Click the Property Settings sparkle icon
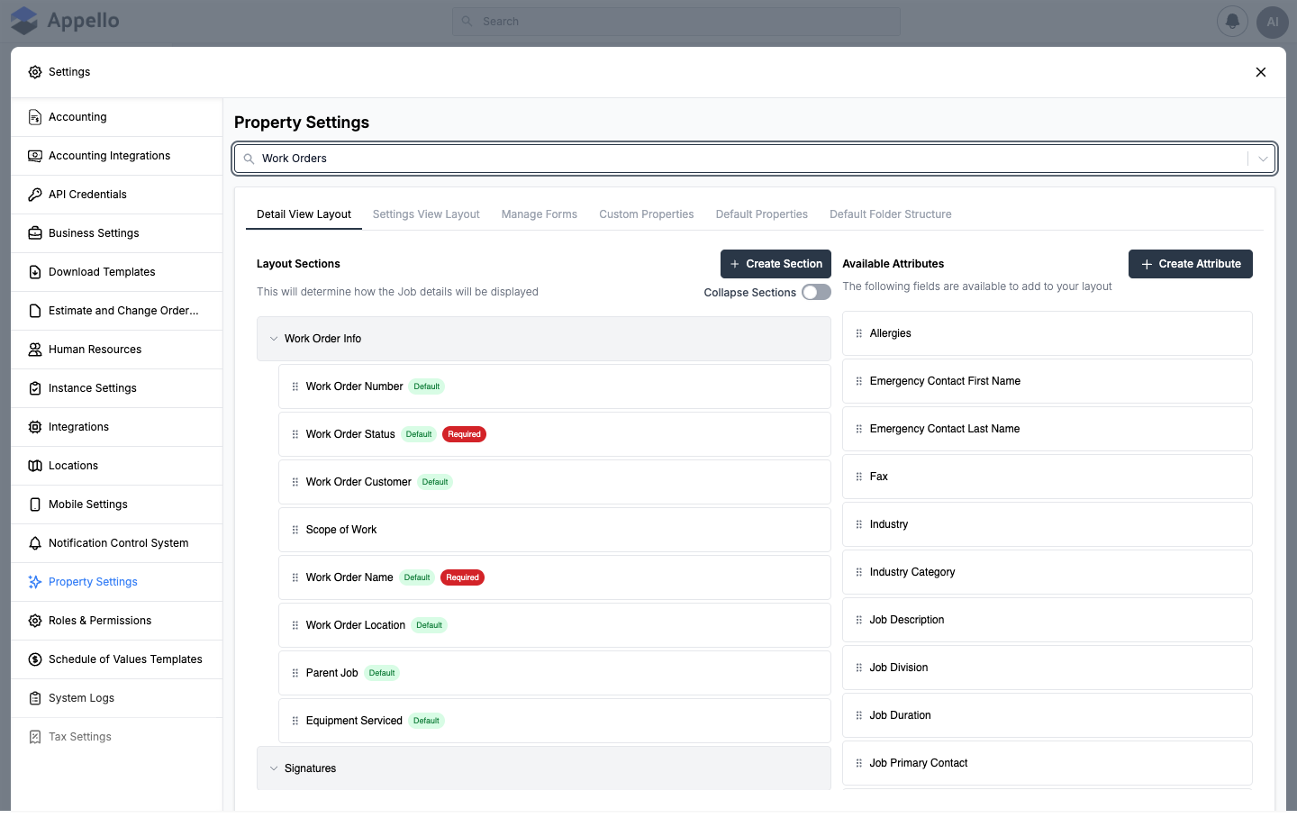 pos(35,582)
